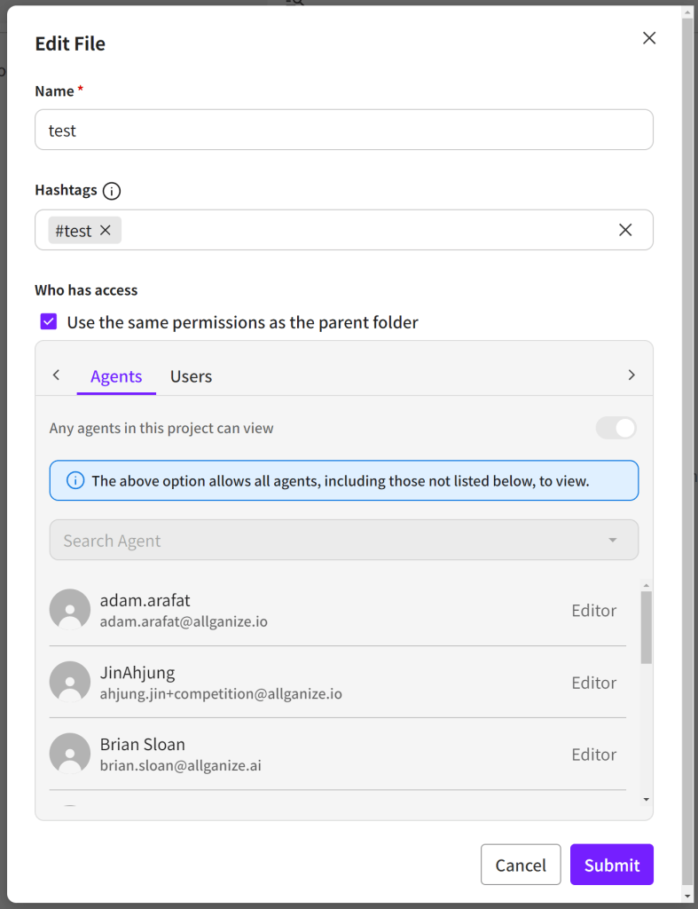Click the left chevron in the permissions tabs

[56, 375]
